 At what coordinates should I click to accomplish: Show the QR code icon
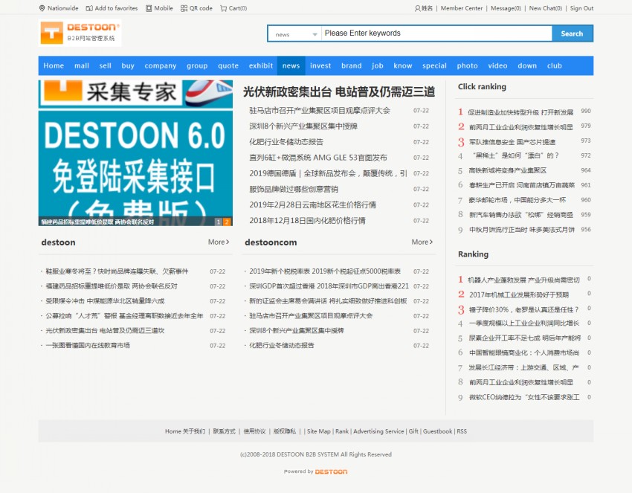(x=184, y=8)
